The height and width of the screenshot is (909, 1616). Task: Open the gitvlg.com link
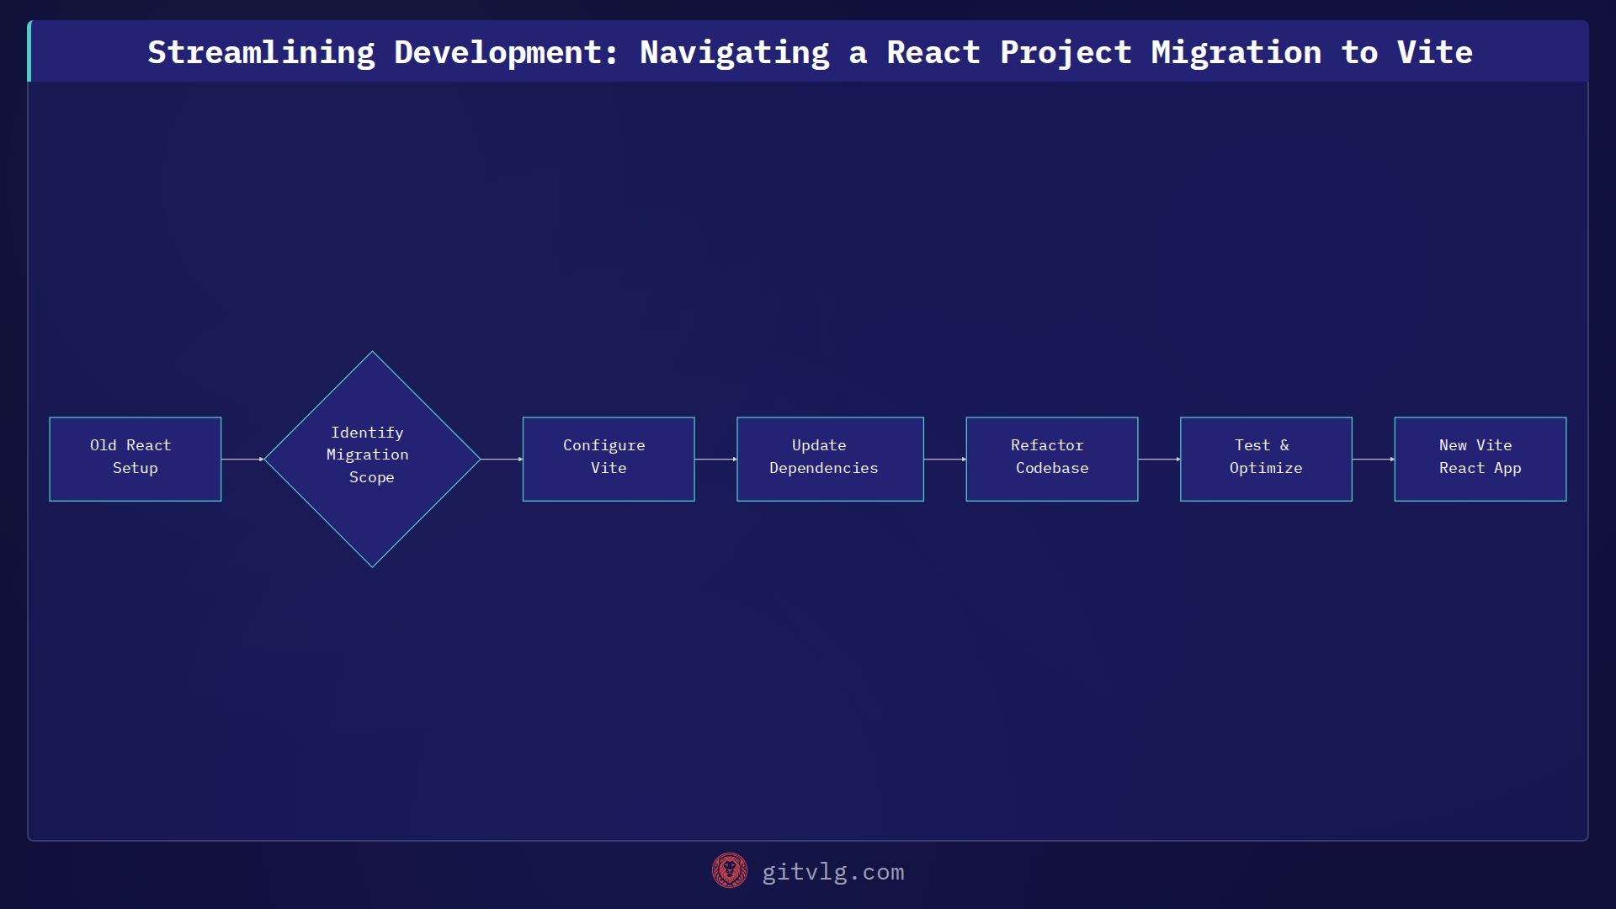pyautogui.click(x=832, y=872)
